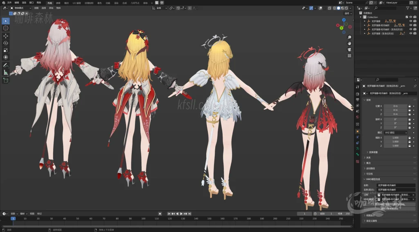Viewport: 419px width, 232px height.
Task: Switch to the UV Editing workspace tab
Action: tap(77, 3)
